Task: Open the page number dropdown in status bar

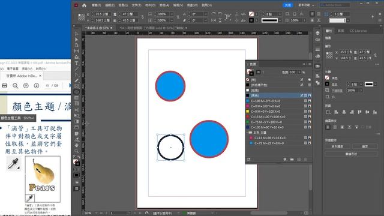Action: [129, 213]
